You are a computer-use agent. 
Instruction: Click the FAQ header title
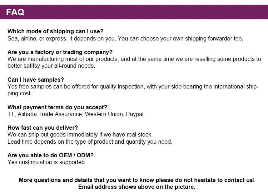click(x=15, y=12)
